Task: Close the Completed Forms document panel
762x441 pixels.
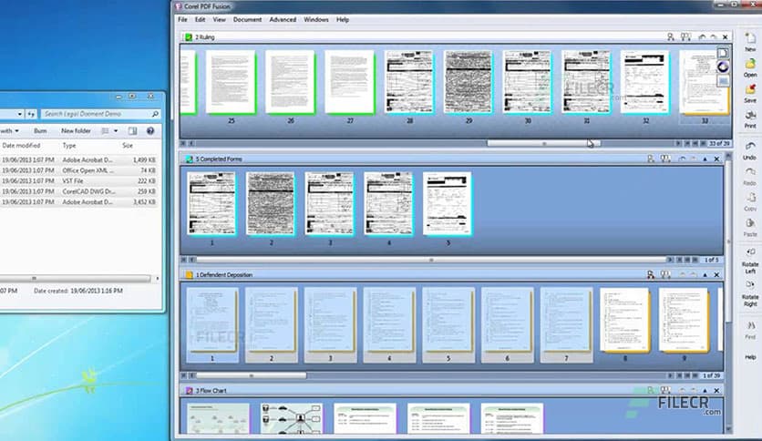Action: pos(716,159)
